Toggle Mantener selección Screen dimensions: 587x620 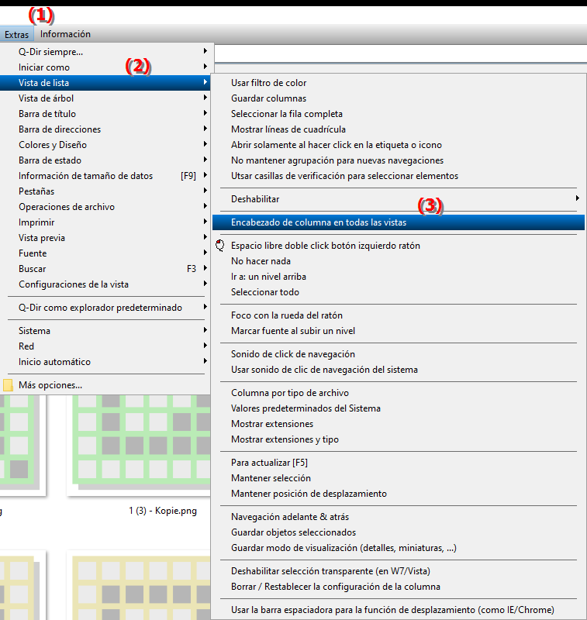pyautogui.click(x=399, y=478)
